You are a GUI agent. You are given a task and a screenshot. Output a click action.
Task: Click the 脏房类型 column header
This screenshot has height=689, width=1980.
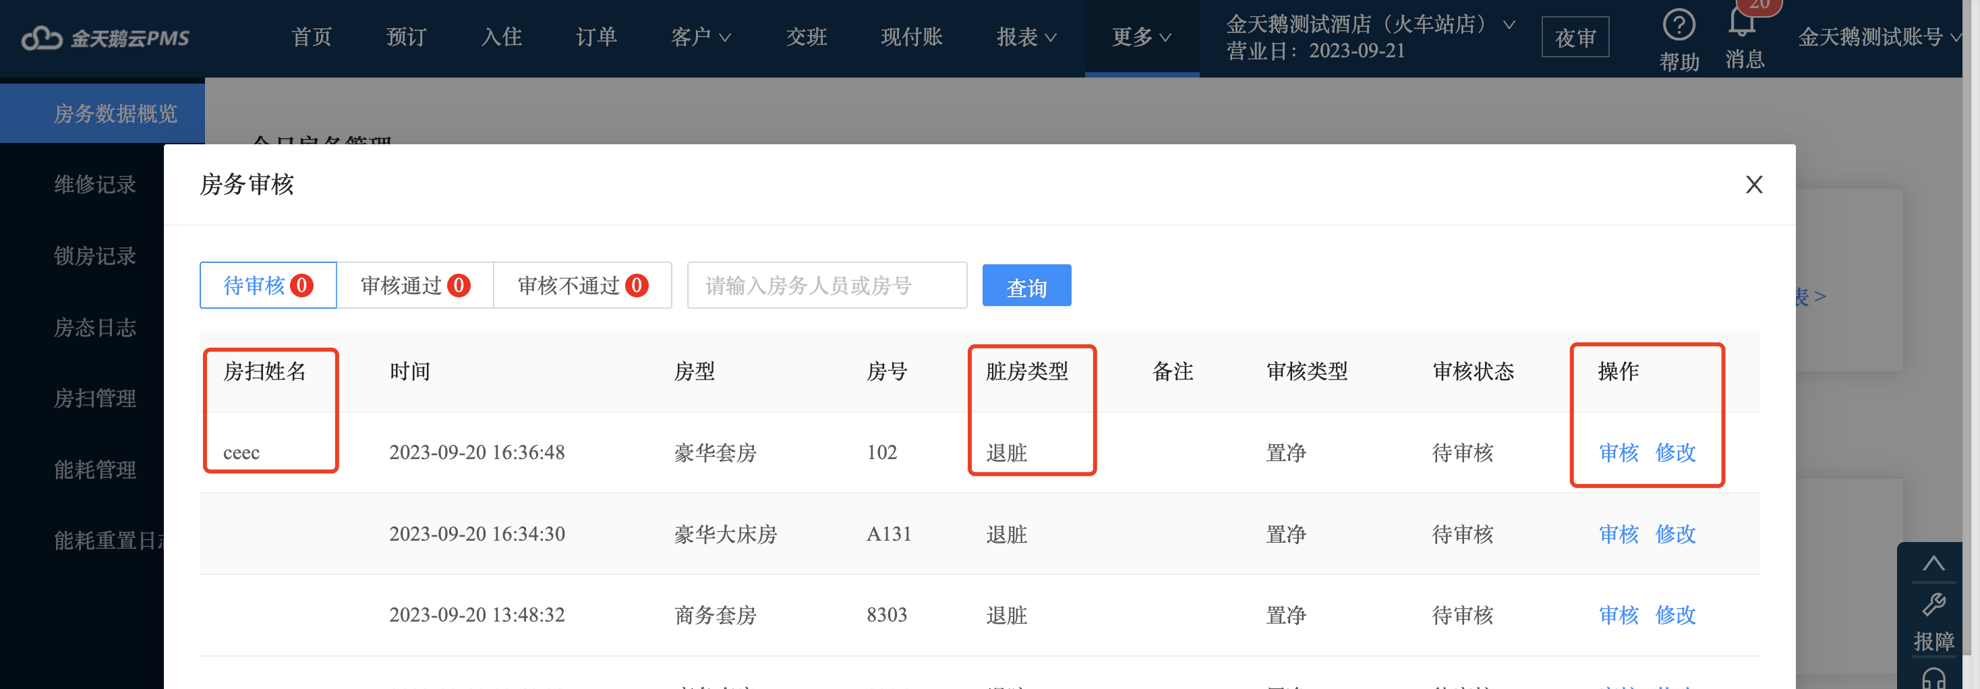pos(1027,371)
